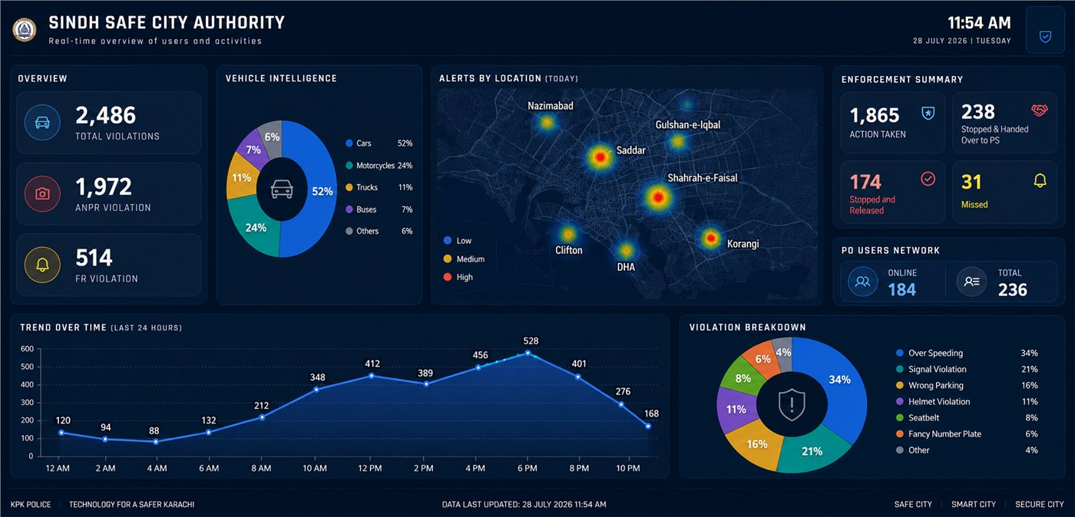Click the 12 PM data point labeled 412
This screenshot has width=1075, height=517.
click(372, 376)
